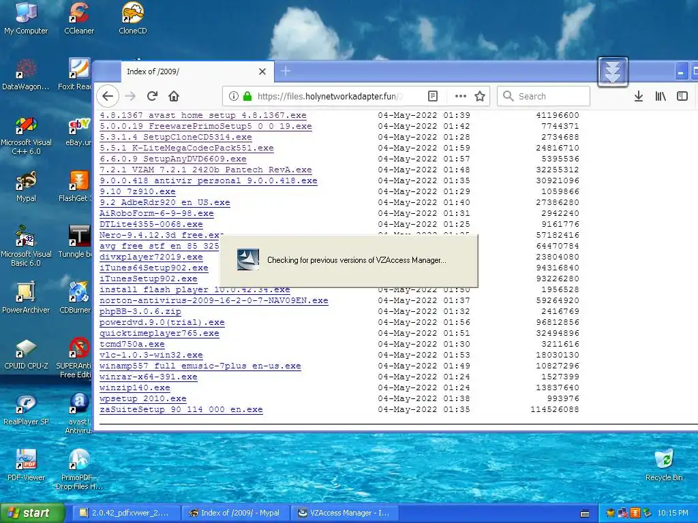Click the FlashGet floating drop zone icon
This screenshot has height=523, width=698.
613,72
